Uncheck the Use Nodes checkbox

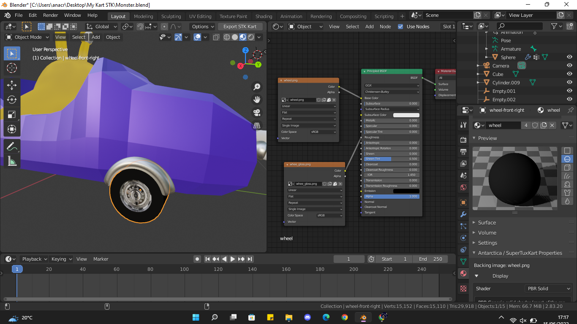point(400,27)
